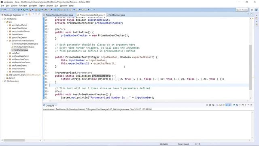Image resolution: width=259 pixels, height=146 pixels.
Task: Fold the initialize method at line 19
Action: 48,29
